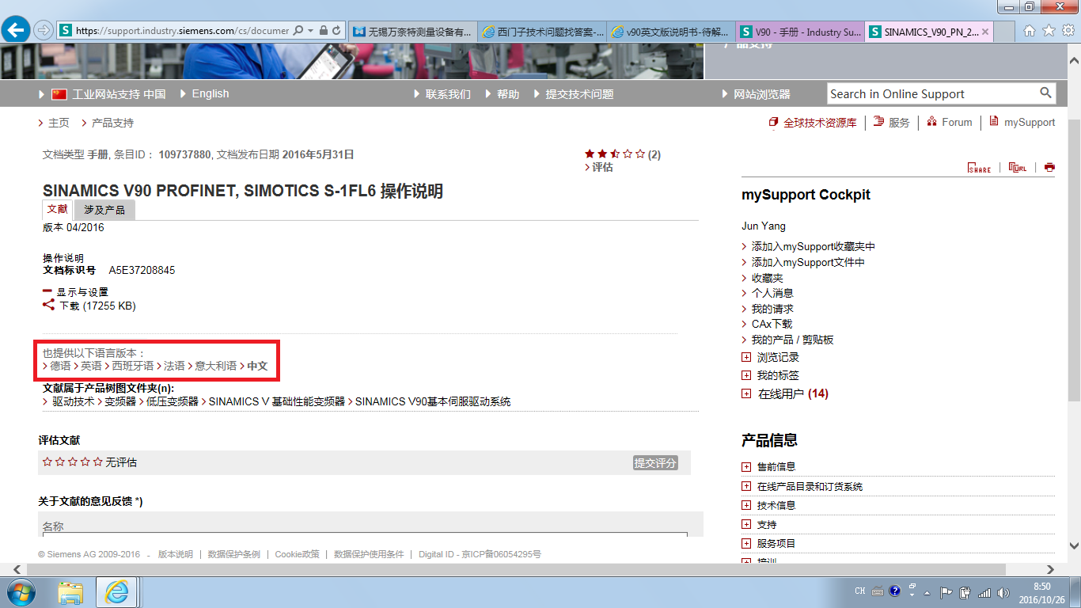Screen dimensions: 1081x608
Task: Expand the 我的标签 section
Action: coord(746,375)
